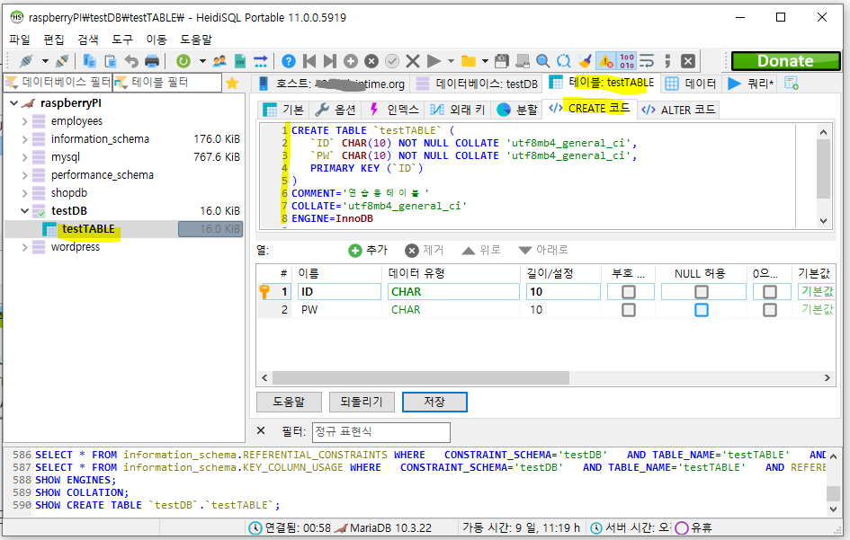This screenshot has width=850, height=540.
Task: Switch to the 데이터 tab
Action: point(691,84)
